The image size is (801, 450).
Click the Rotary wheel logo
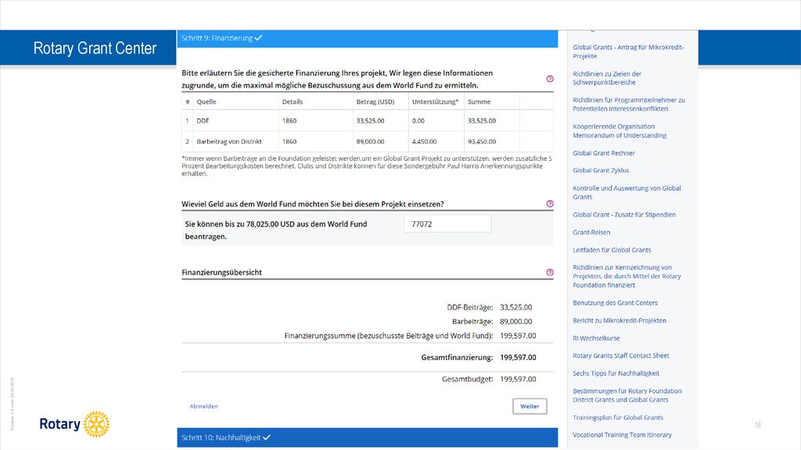(x=96, y=424)
